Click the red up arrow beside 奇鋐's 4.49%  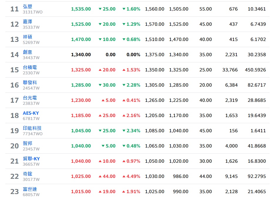pos(124,176)
